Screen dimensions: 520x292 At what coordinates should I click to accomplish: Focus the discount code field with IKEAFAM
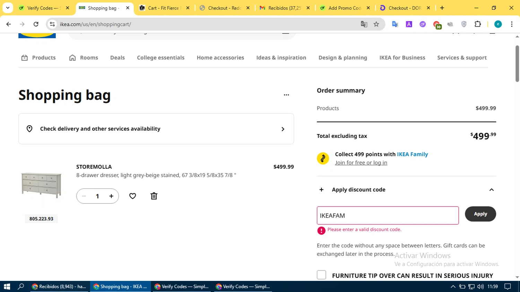click(388, 215)
